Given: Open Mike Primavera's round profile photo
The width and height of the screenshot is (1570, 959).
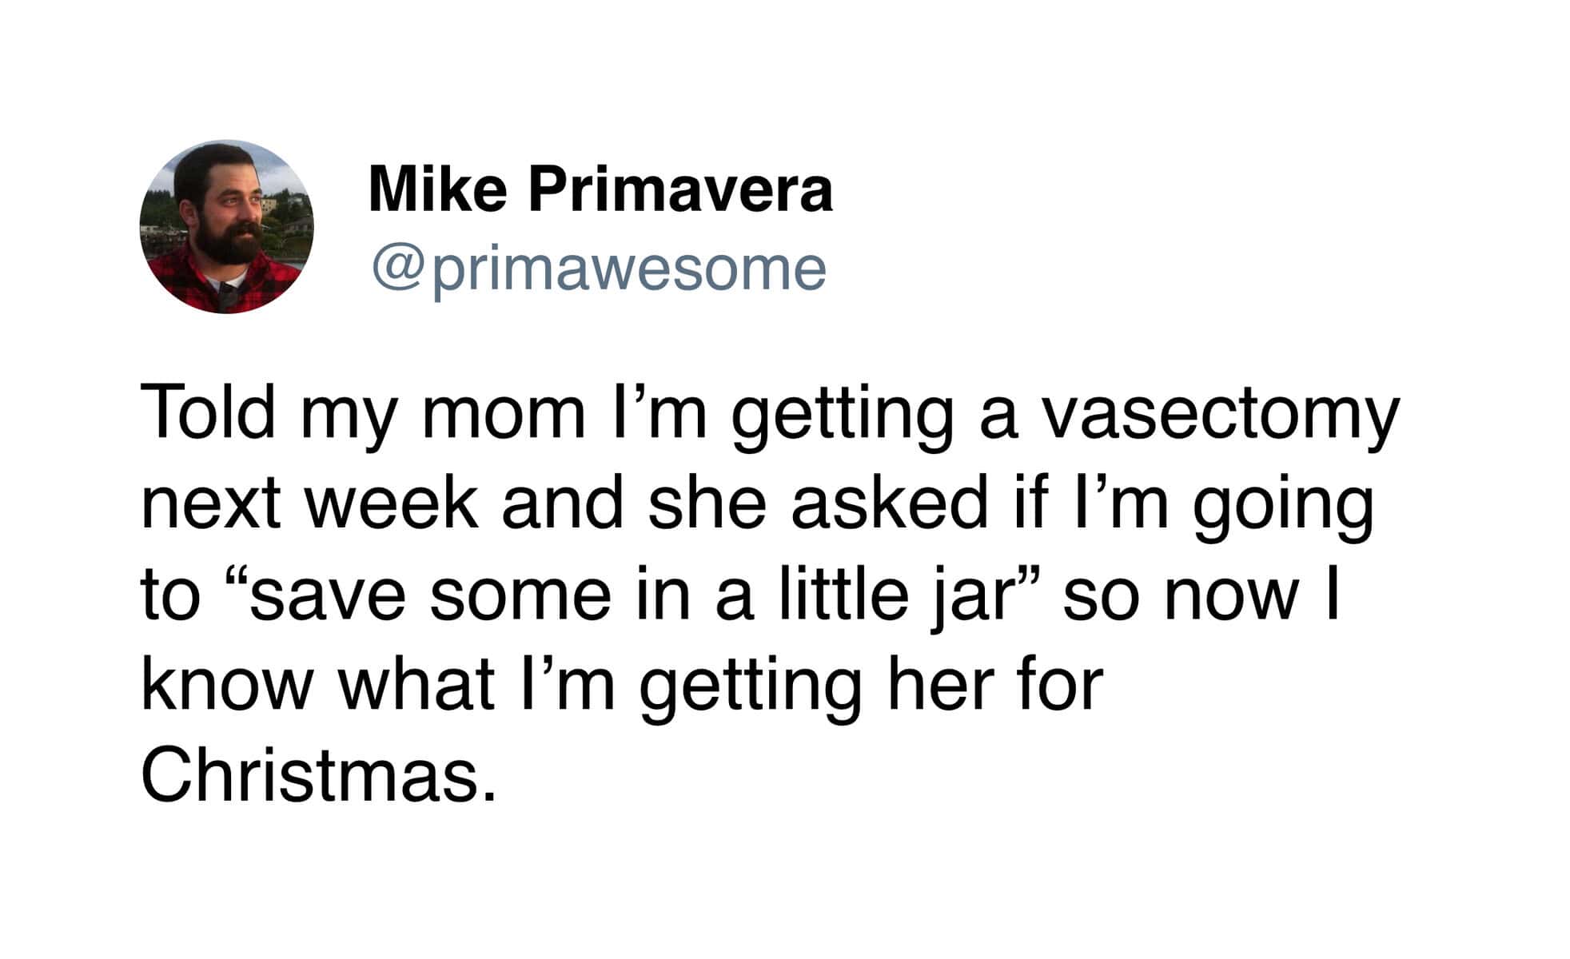Looking at the screenshot, I should click(227, 227).
